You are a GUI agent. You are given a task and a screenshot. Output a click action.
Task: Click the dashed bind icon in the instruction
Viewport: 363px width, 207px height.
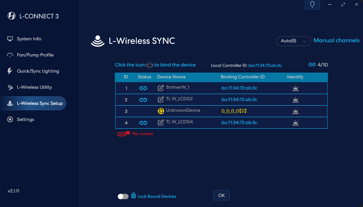150,65
